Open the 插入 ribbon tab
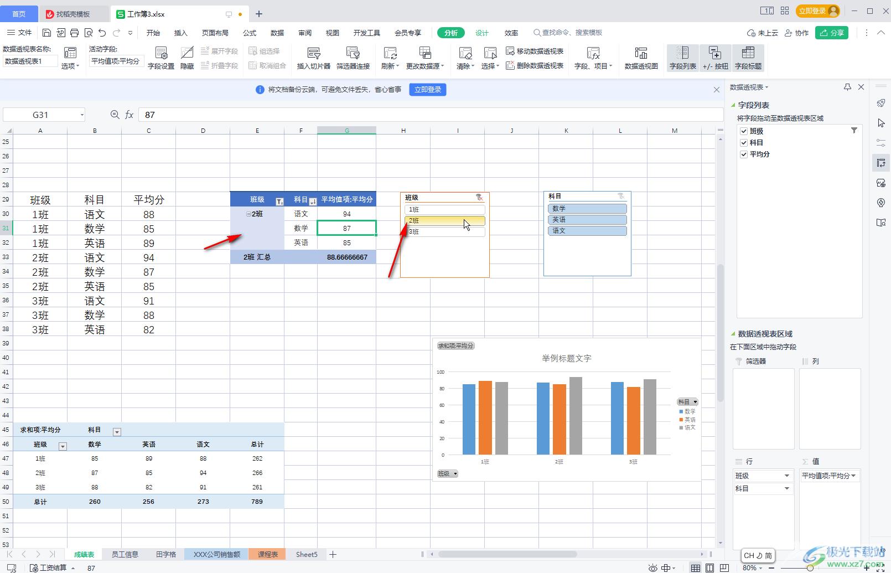This screenshot has height=573, width=891. pyautogui.click(x=181, y=33)
